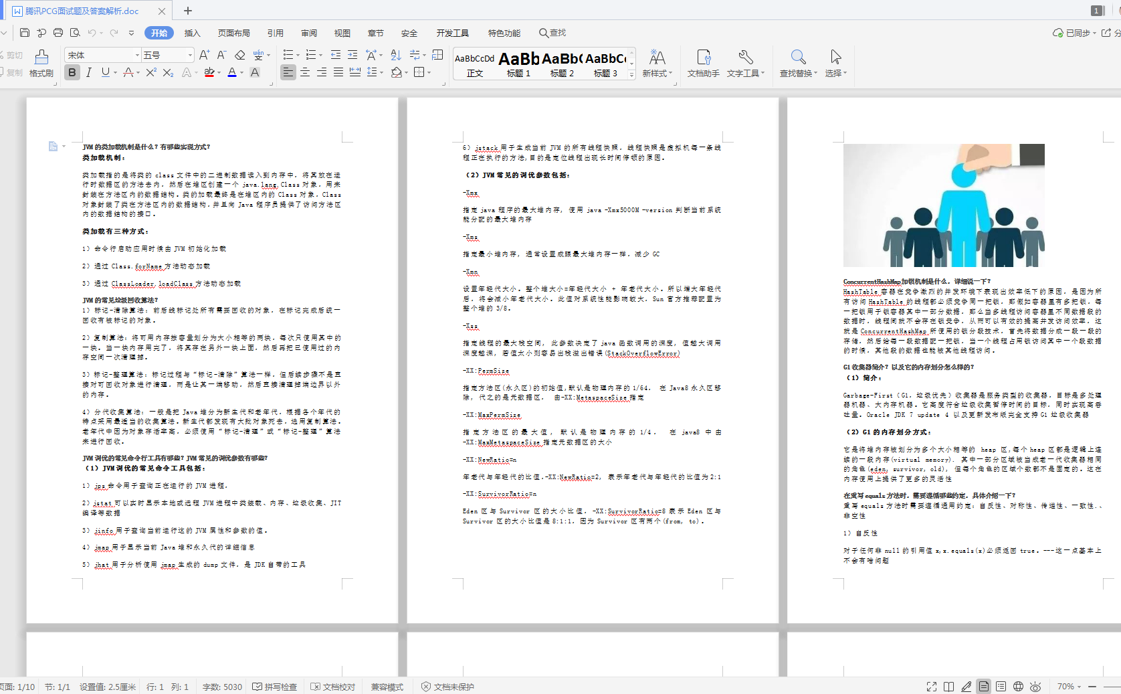Justify the paragraph text

[338, 72]
